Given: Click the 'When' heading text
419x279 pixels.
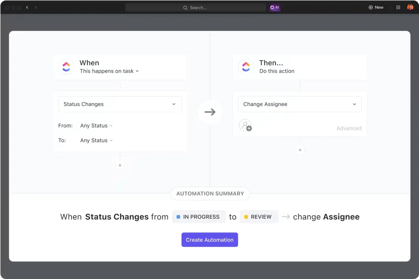Looking at the screenshot, I should pos(89,63).
